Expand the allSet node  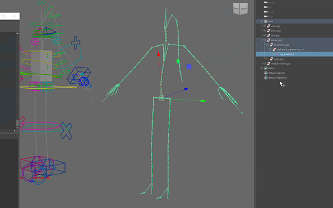click(261, 68)
